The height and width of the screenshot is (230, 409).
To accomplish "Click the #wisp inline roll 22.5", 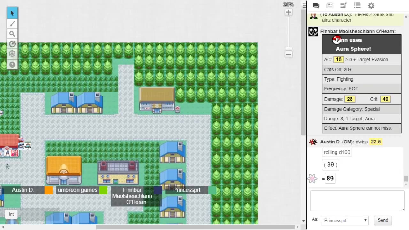I will tap(375, 142).
